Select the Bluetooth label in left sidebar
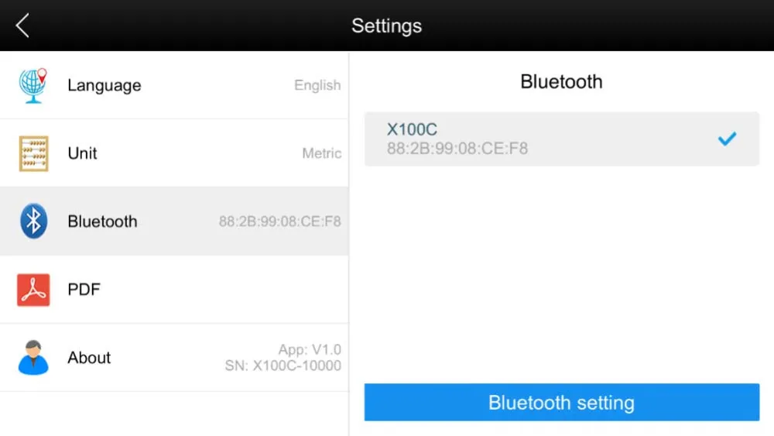The image size is (774, 436). (102, 221)
